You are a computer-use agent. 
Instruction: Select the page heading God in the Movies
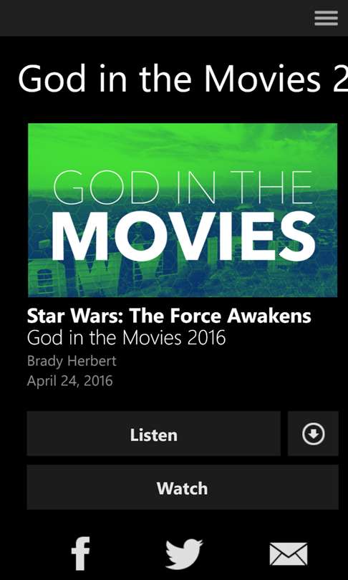click(x=183, y=79)
